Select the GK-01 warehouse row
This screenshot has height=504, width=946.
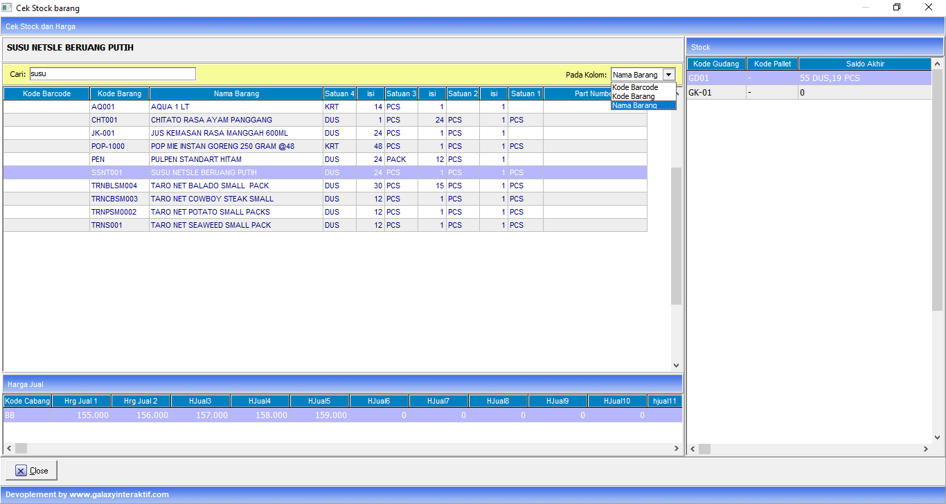click(716, 92)
